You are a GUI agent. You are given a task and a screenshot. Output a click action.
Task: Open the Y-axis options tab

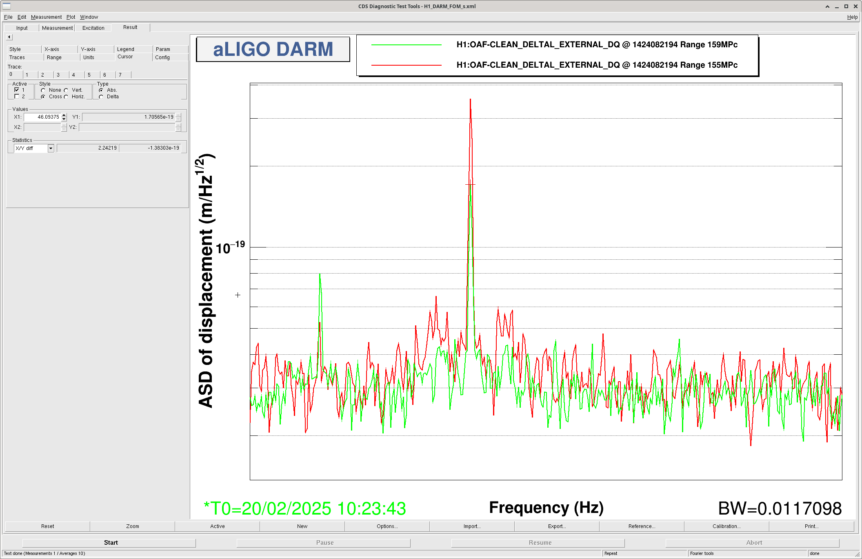(96, 49)
